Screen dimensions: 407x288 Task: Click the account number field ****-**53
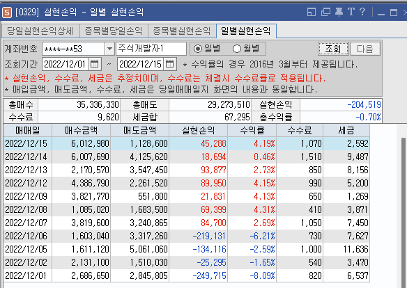point(73,49)
